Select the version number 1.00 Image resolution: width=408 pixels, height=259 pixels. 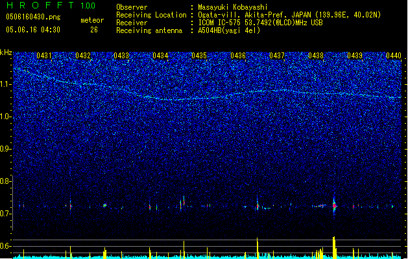[x=88, y=6]
